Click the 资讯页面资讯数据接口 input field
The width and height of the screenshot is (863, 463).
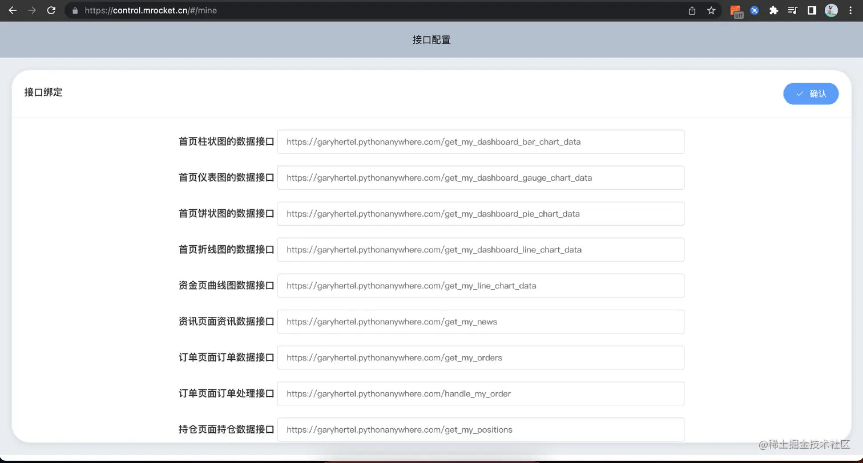pos(481,321)
